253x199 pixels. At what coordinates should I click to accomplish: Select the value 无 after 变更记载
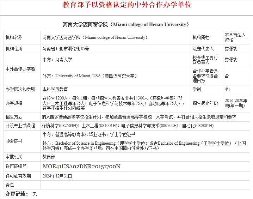point(35,194)
